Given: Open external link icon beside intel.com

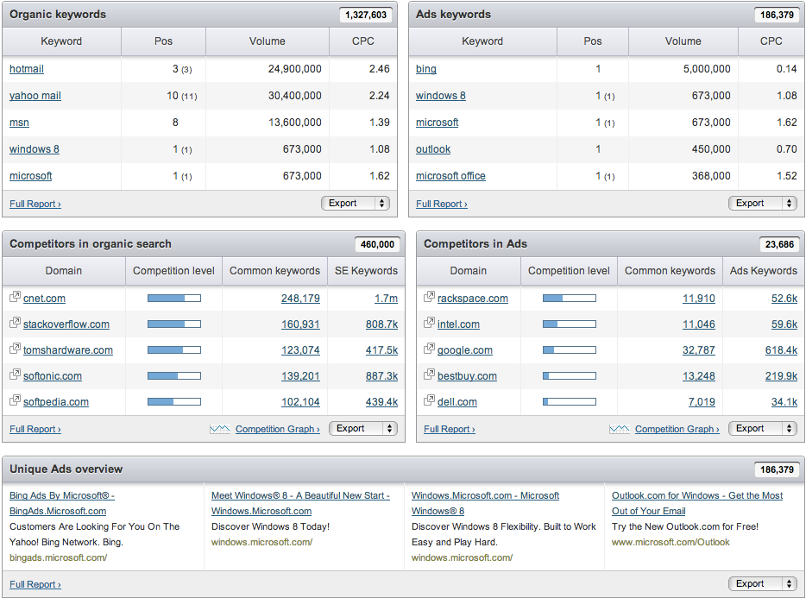Looking at the screenshot, I should coord(429,323).
